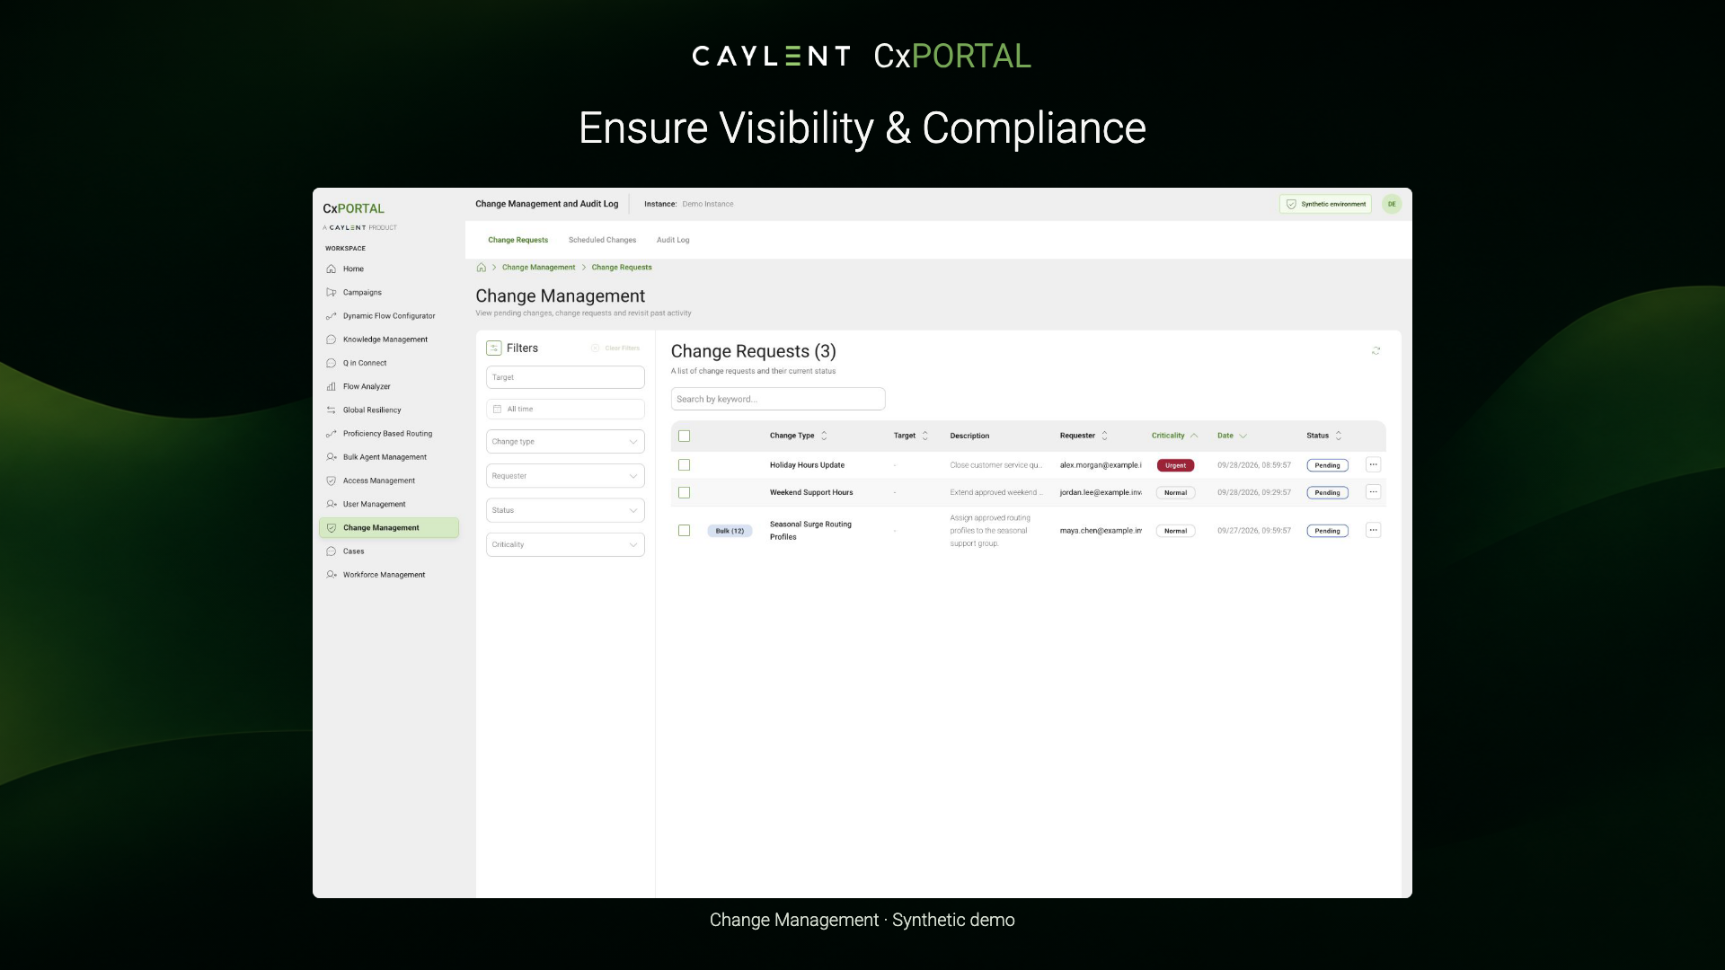Check the Seasonal Surge Routing Profiles row
Image resolution: width=1725 pixels, height=970 pixels.
[x=685, y=531]
